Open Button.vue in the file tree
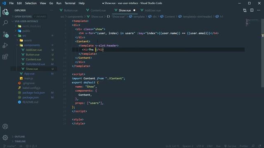Image resolution: width=264 pixels, height=148 pixels. (33, 55)
